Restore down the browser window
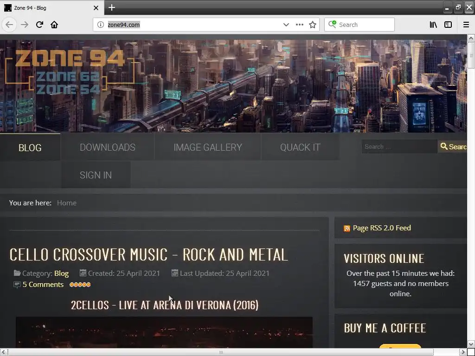 pyautogui.click(x=458, y=7)
